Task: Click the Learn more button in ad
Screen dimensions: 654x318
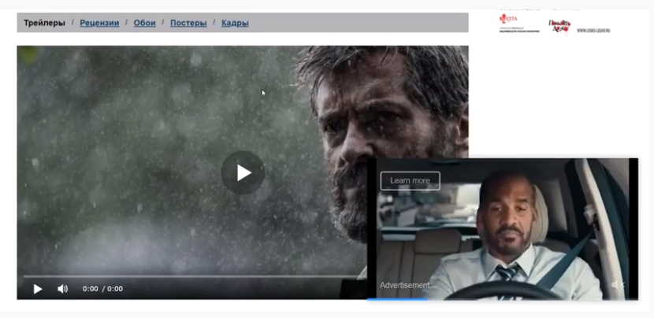Action: tap(410, 181)
